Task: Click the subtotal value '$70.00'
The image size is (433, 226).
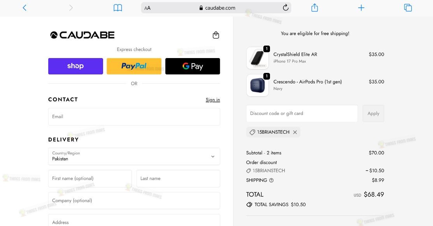Action: pyautogui.click(x=376, y=153)
